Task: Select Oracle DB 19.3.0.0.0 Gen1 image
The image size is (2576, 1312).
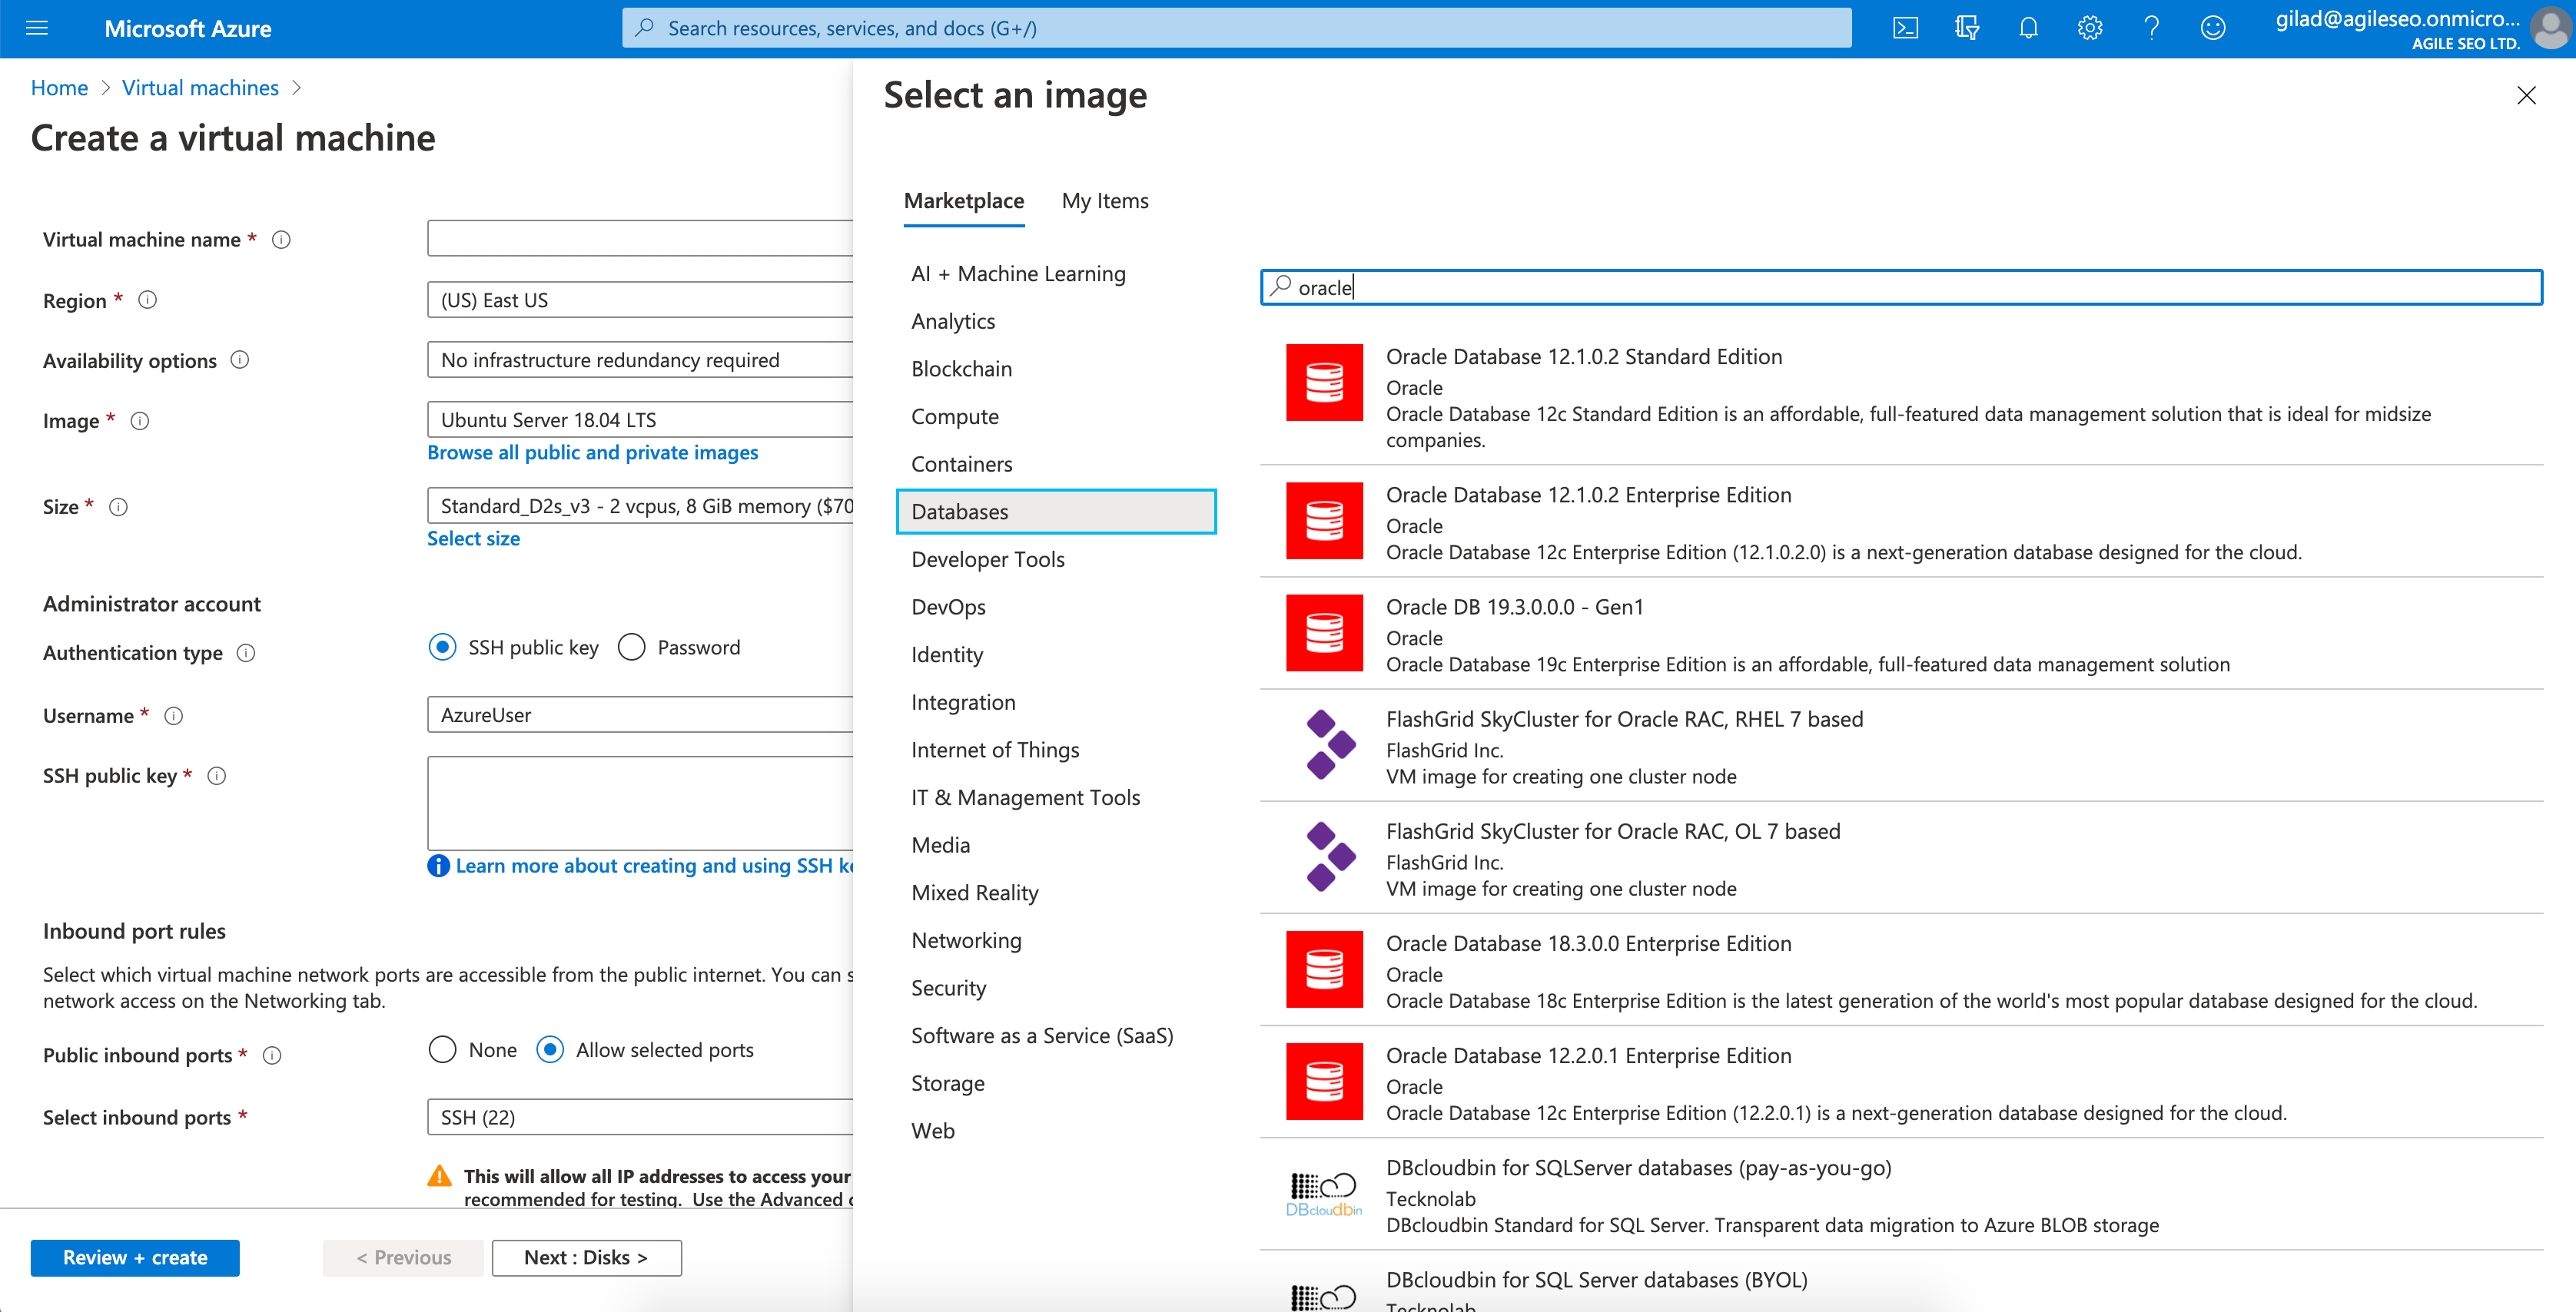Action: tap(1514, 608)
